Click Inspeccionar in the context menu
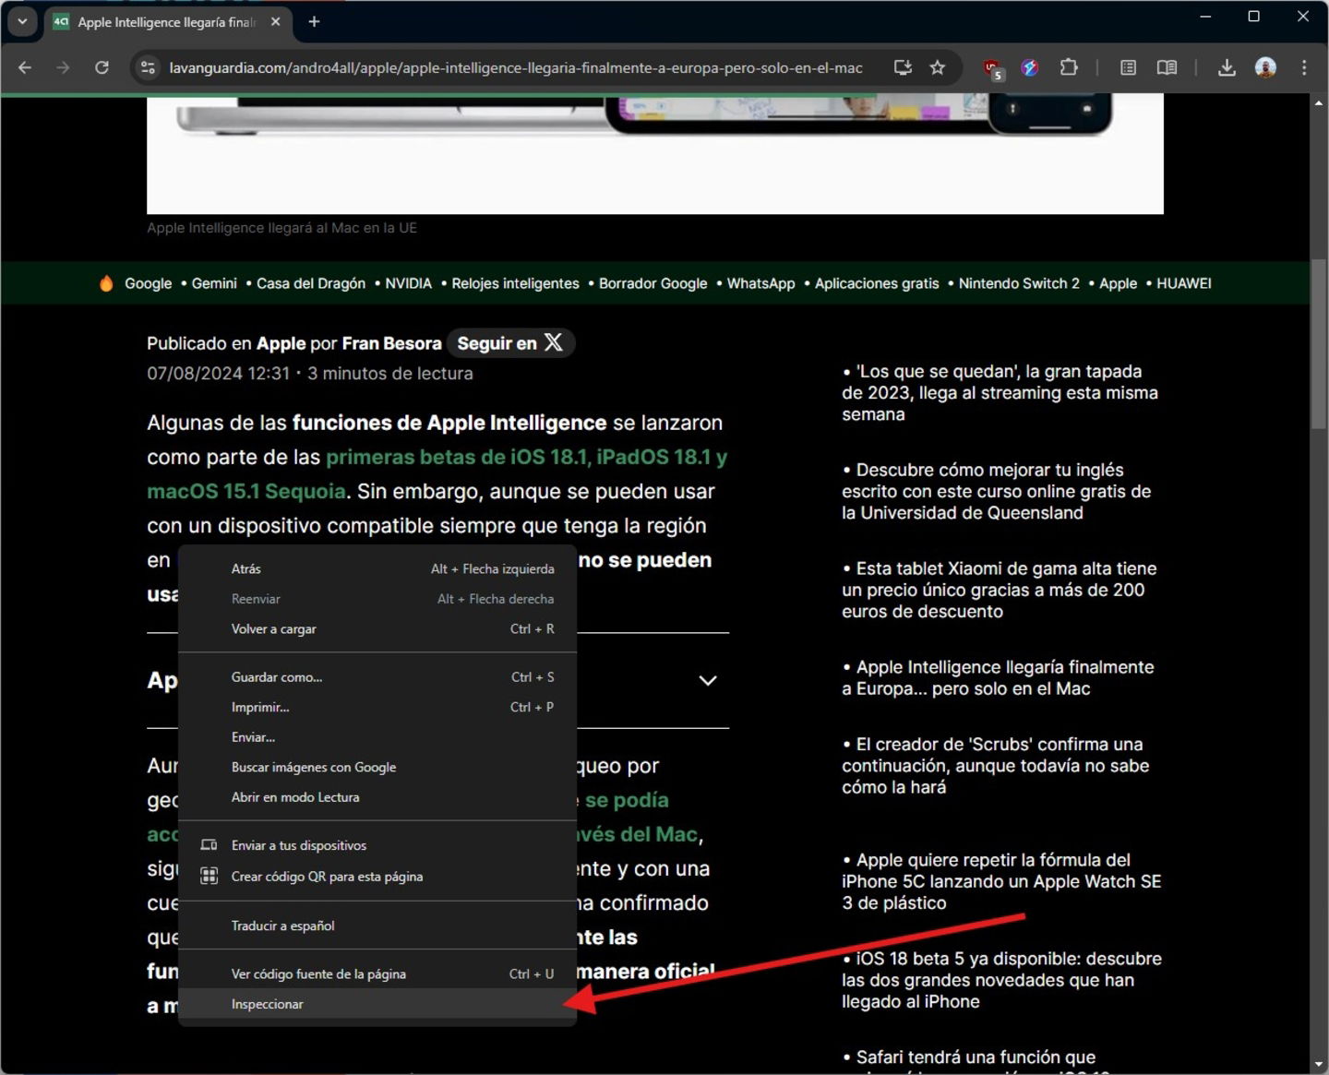The height and width of the screenshot is (1075, 1329). (377, 1004)
